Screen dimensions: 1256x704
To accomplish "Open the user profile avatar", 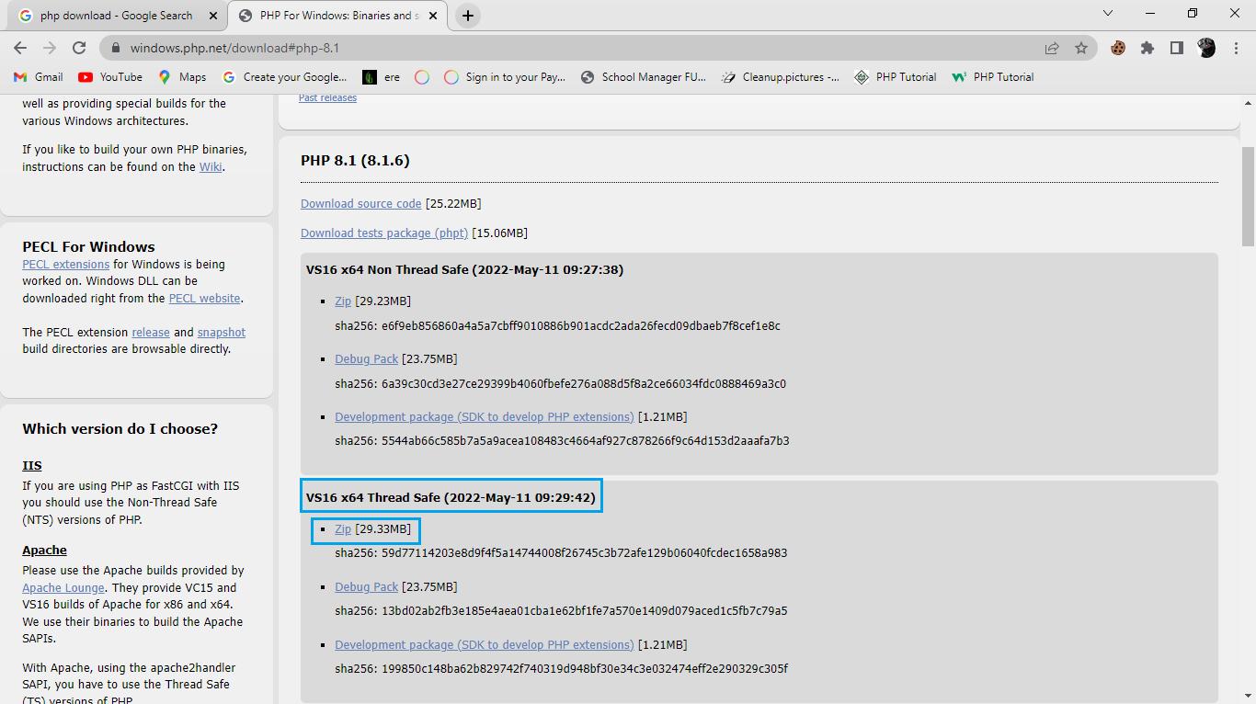I will pyautogui.click(x=1206, y=48).
